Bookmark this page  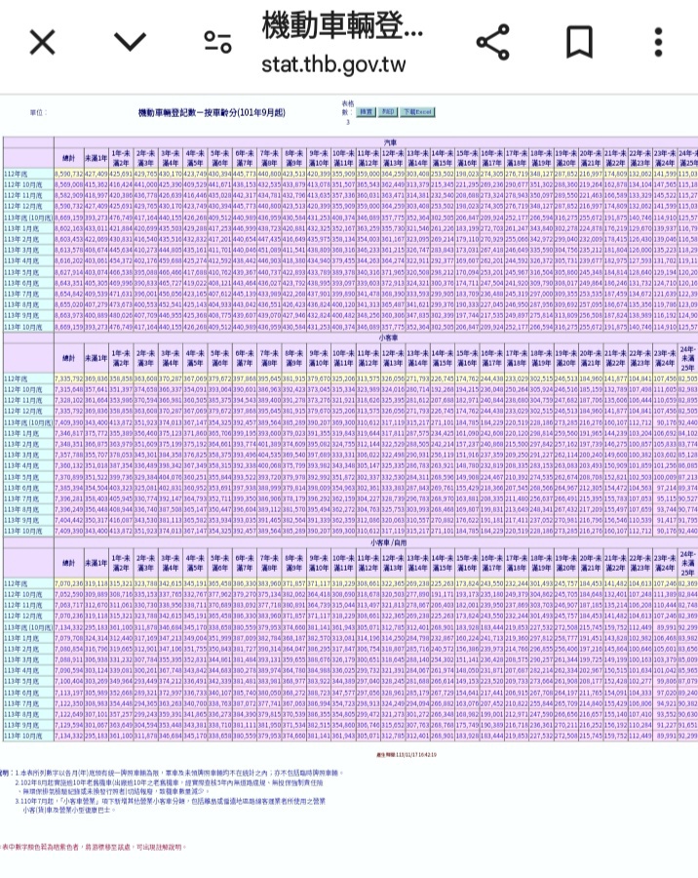tap(579, 42)
